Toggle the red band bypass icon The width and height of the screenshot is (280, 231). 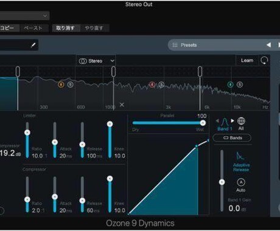tap(152, 84)
